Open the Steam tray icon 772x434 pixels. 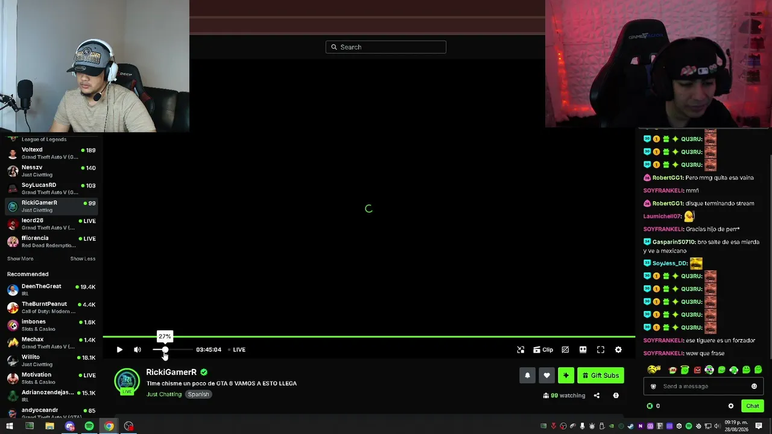631,426
